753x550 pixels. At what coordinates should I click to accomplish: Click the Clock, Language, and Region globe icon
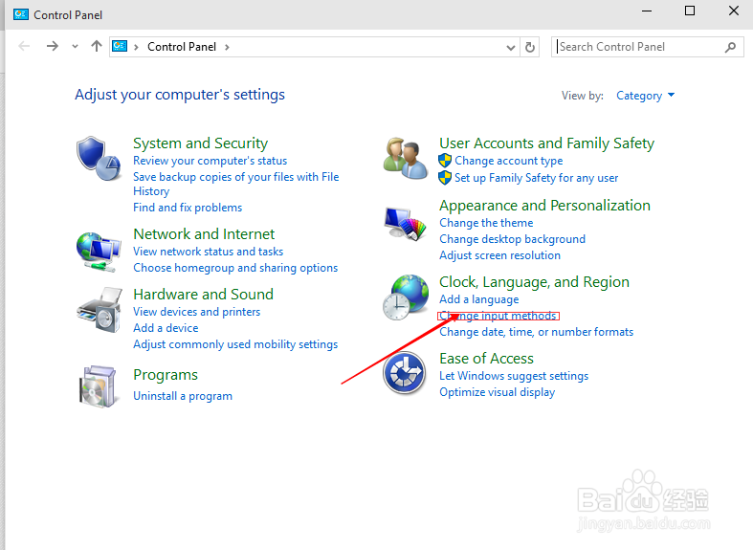(x=405, y=297)
